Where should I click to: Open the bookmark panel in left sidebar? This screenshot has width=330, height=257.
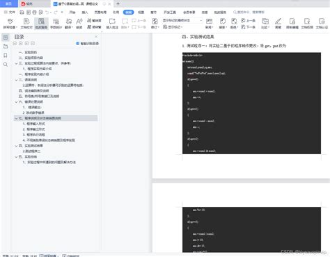pyautogui.click(x=6, y=56)
